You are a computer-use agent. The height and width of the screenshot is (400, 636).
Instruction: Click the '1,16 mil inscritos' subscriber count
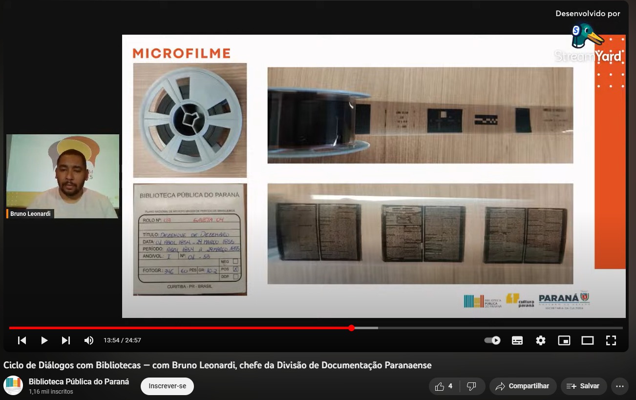[x=51, y=392]
